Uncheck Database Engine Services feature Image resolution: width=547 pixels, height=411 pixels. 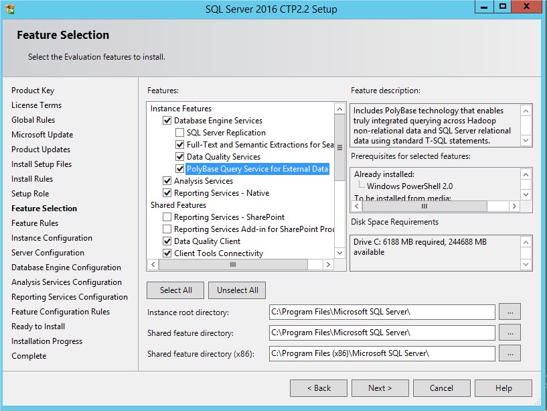pos(167,121)
